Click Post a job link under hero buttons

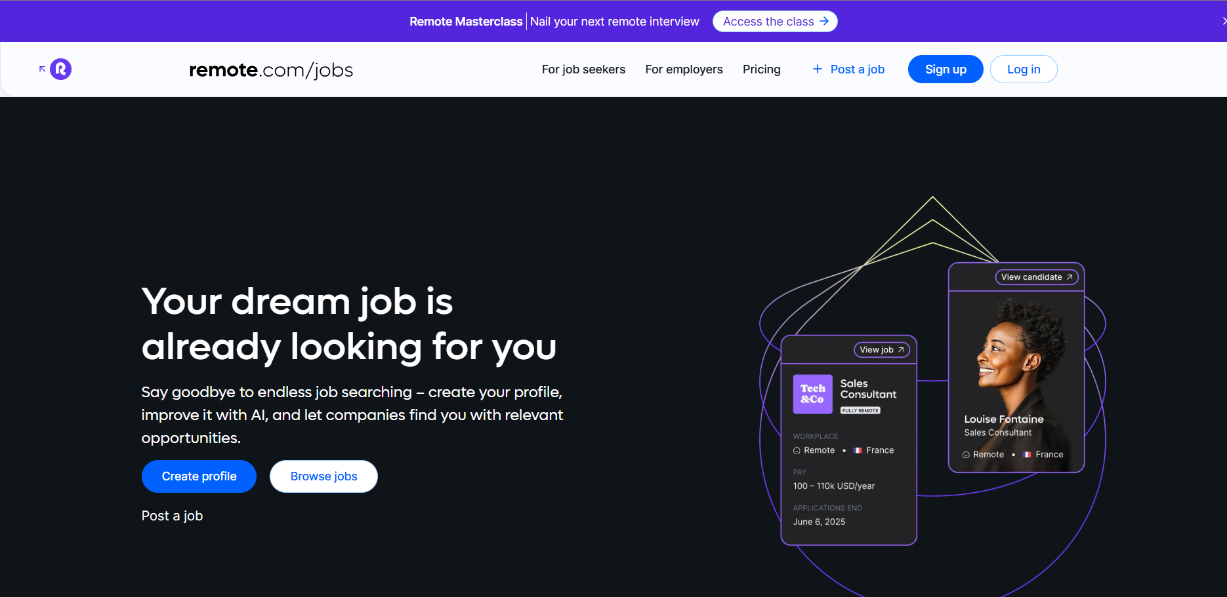tap(172, 516)
